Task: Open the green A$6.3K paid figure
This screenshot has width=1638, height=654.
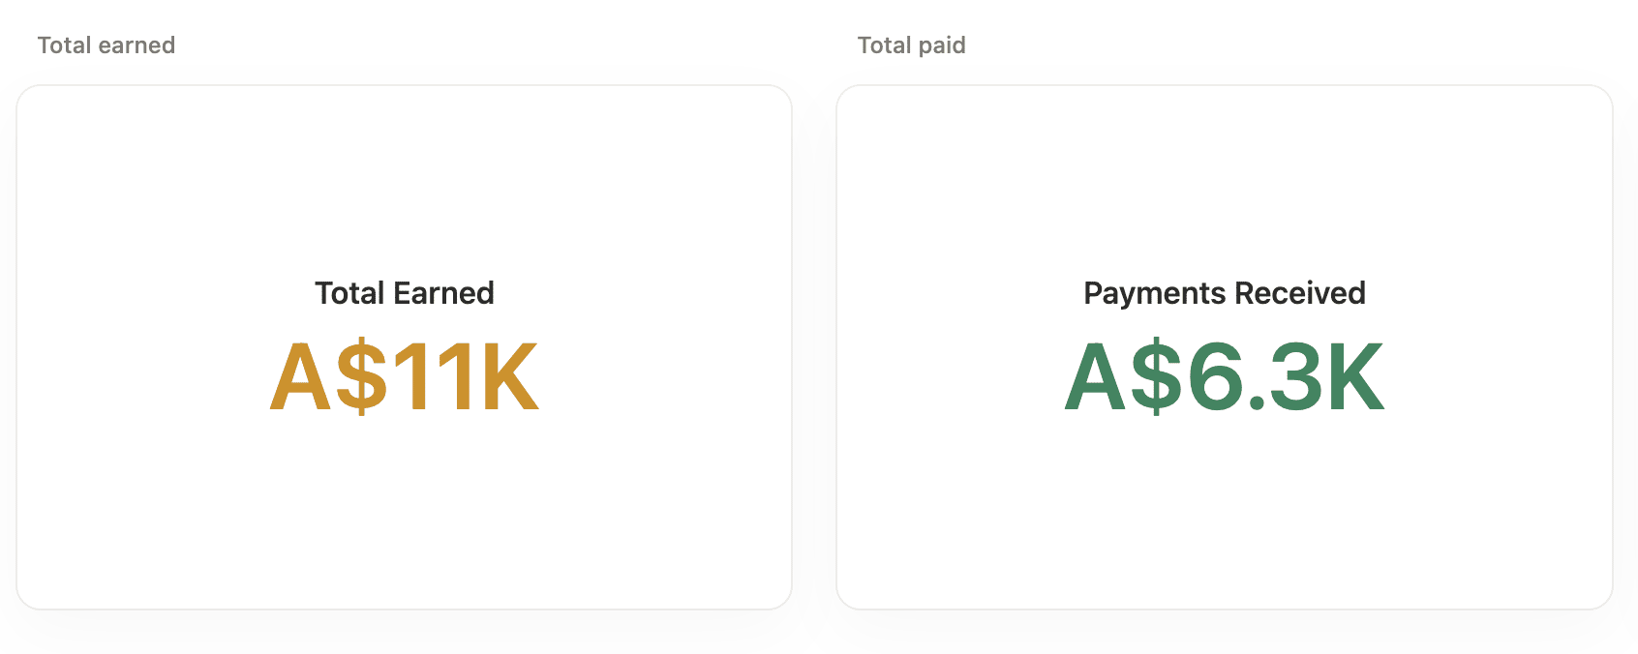Action: [x=1224, y=377]
